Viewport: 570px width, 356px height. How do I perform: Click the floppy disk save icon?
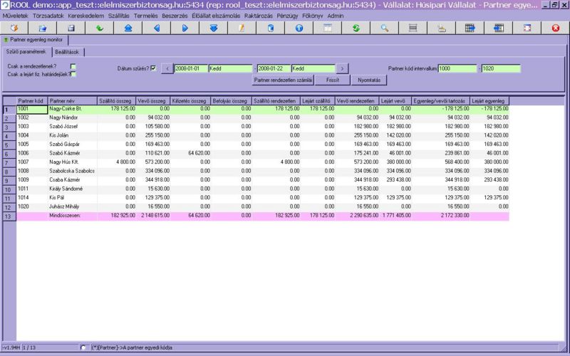tap(71, 28)
